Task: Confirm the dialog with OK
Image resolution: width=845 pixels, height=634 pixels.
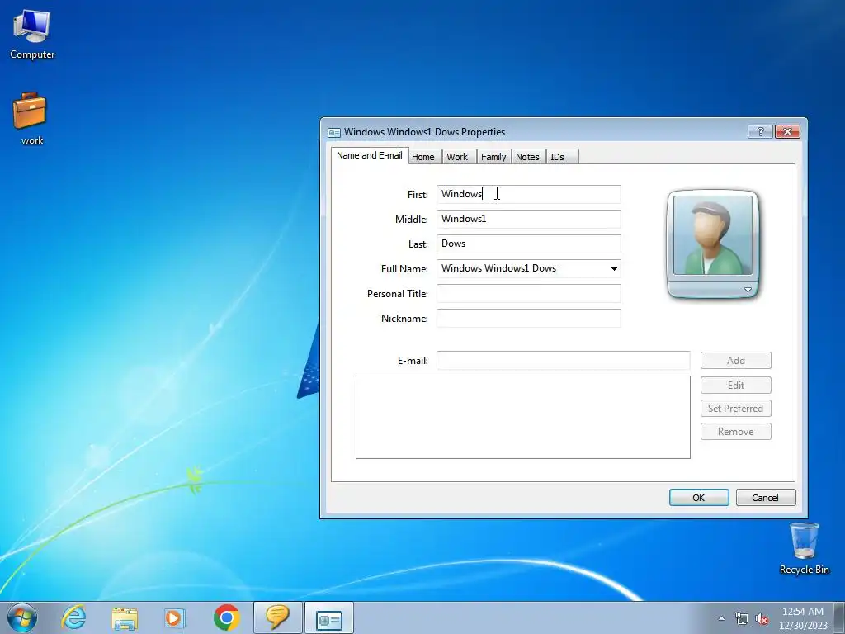Action: 699,498
